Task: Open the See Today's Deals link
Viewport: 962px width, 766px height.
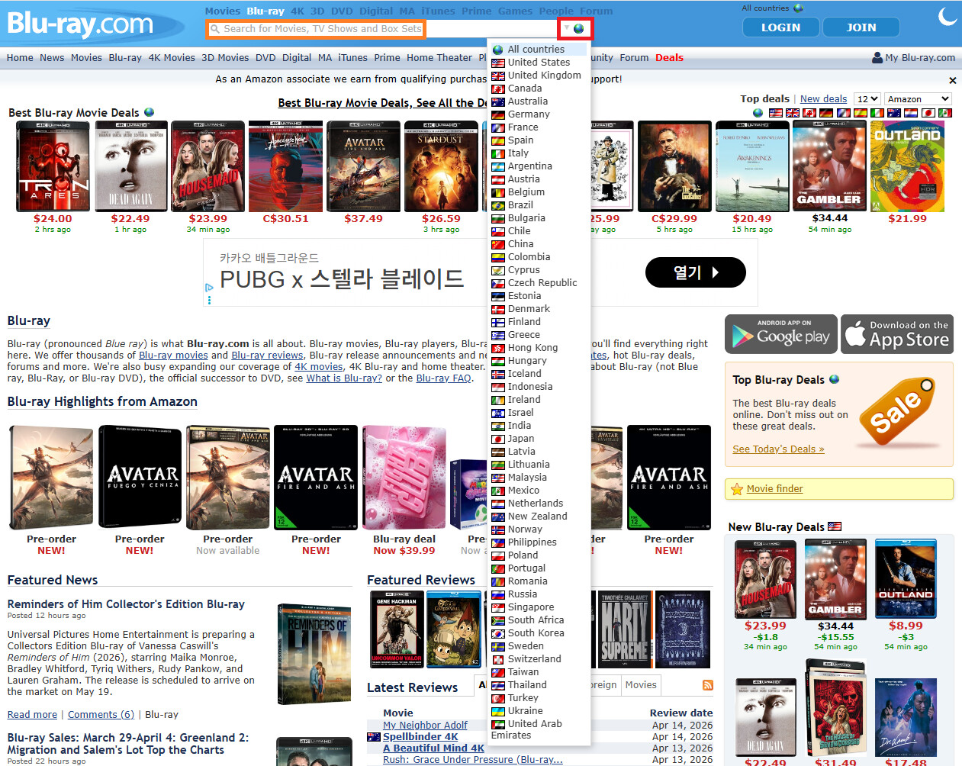Action: (x=778, y=449)
